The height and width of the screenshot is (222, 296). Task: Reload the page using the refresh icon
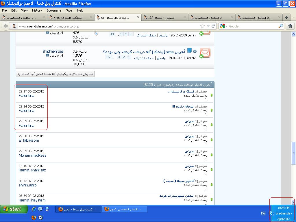213,26
